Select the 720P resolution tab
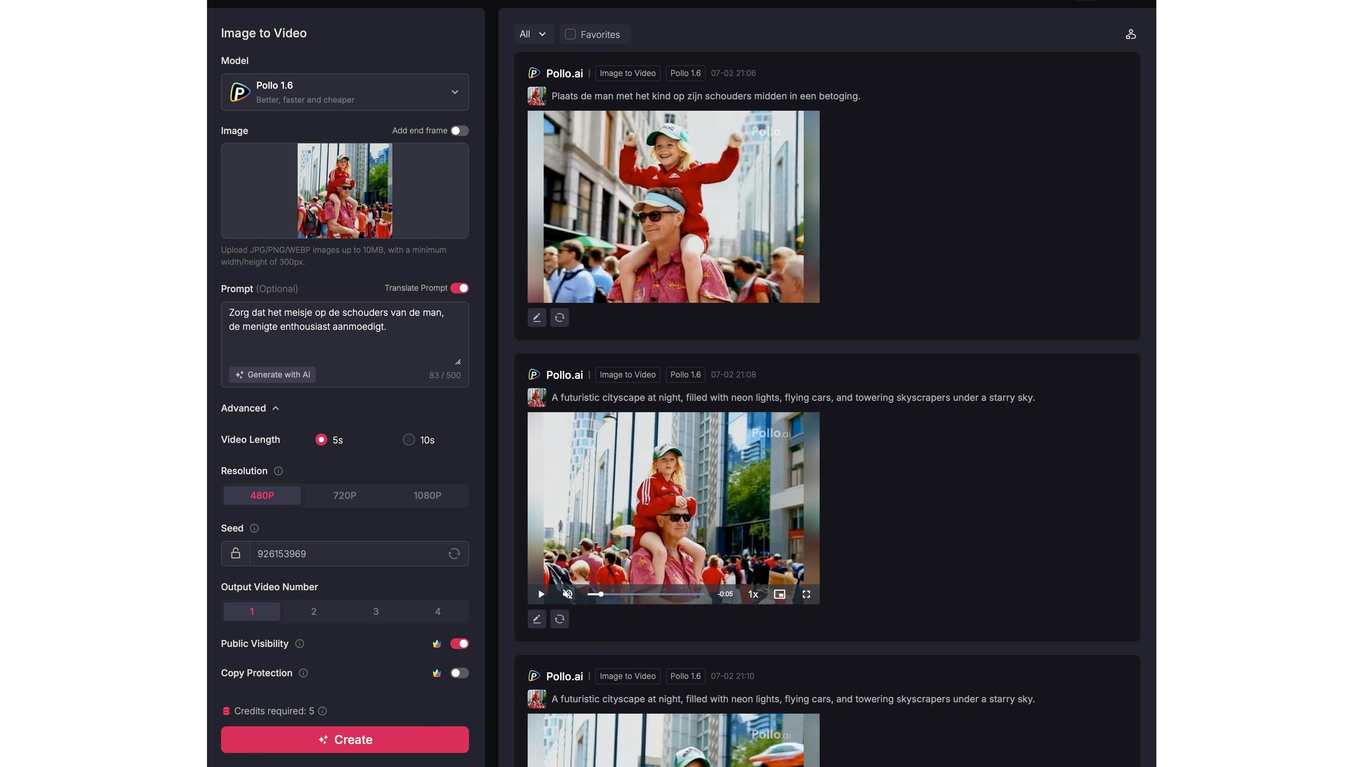The image size is (1363, 767). [x=344, y=496]
